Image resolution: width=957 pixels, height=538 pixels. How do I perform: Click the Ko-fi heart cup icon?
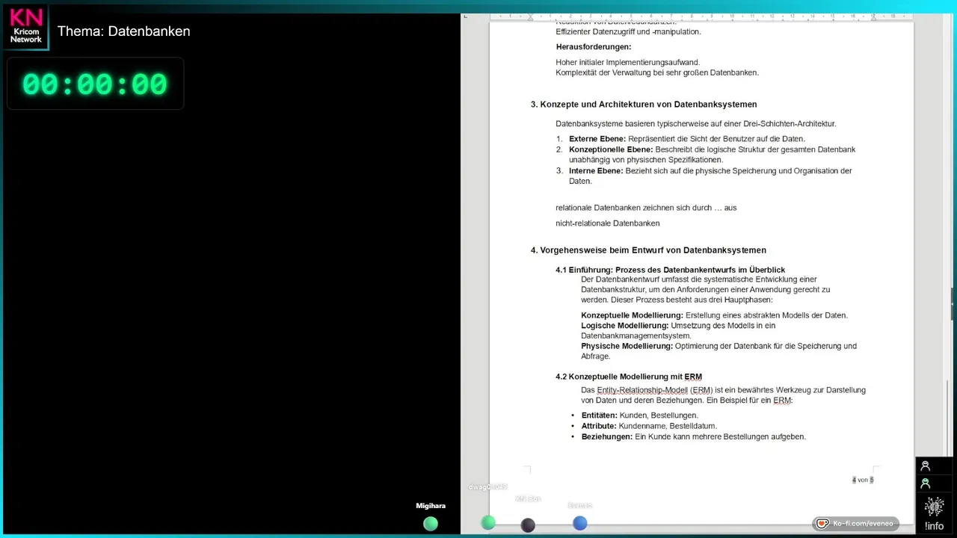pos(822,524)
